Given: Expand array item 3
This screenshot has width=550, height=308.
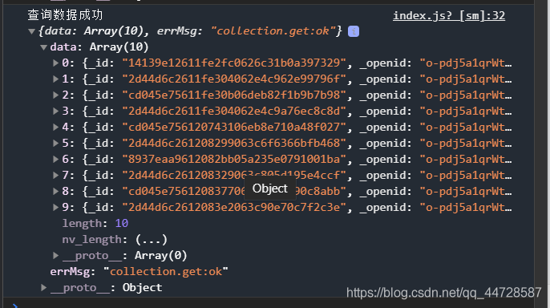Looking at the screenshot, I should click(55, 111).
